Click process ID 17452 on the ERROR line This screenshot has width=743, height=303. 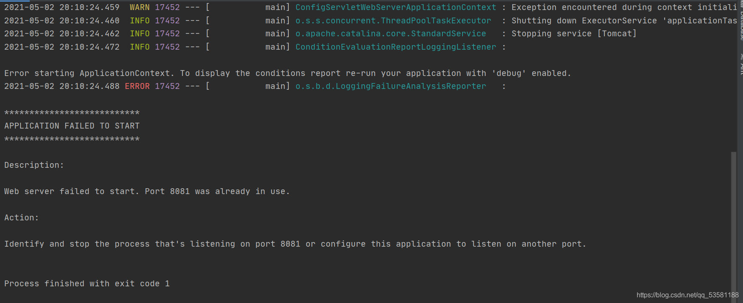click(x=167, y=86)
